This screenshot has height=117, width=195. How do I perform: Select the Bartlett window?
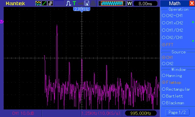tap(173, 96)
